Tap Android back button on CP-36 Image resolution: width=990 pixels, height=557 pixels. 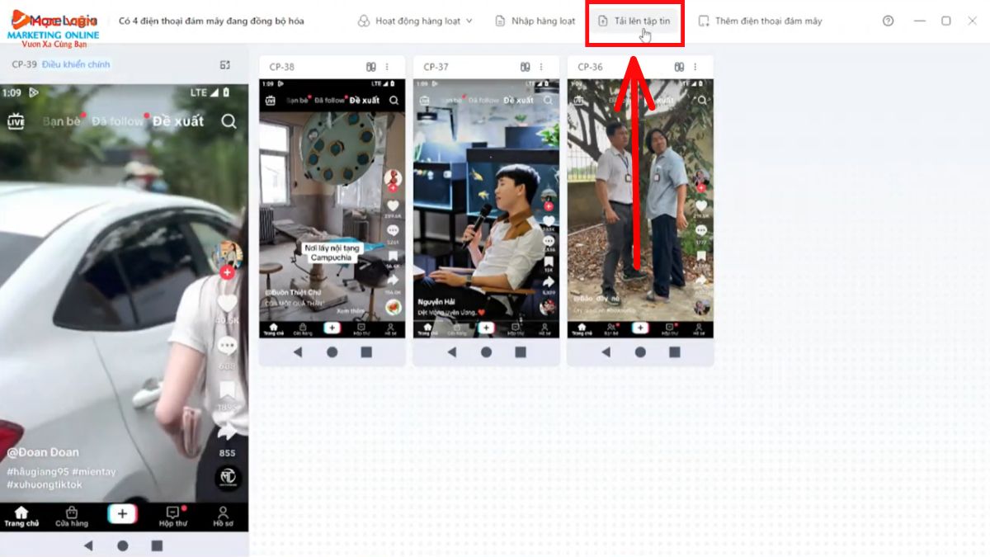coord(606,352)
